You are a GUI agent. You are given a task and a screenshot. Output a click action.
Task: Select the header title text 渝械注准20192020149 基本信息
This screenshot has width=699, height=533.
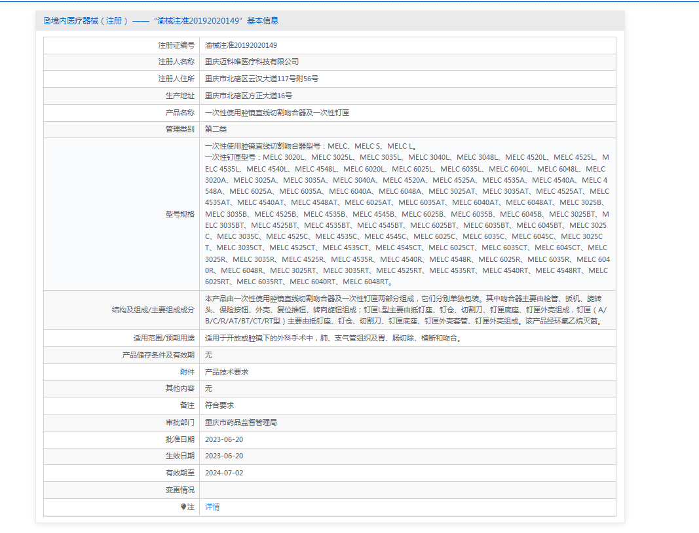(216, 20)
